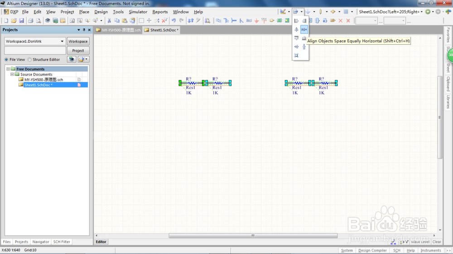Click the green back navigation arrow
453x254 pixels.
[x=428, y=12]
